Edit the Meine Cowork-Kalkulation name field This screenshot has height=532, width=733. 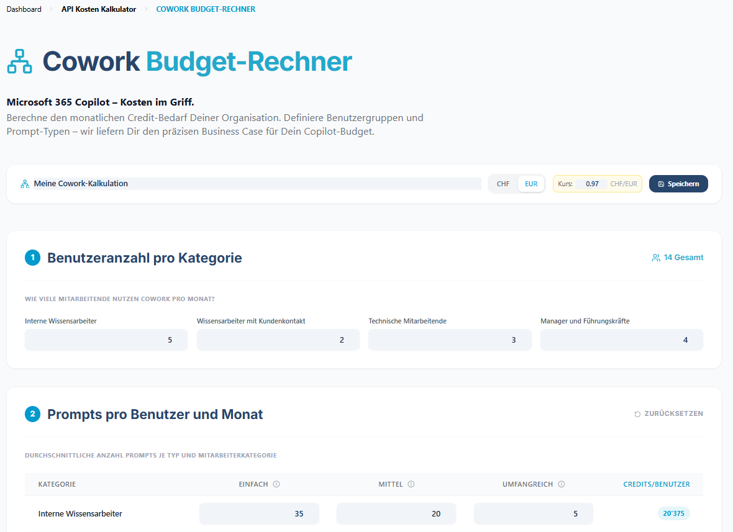point(257,184)
